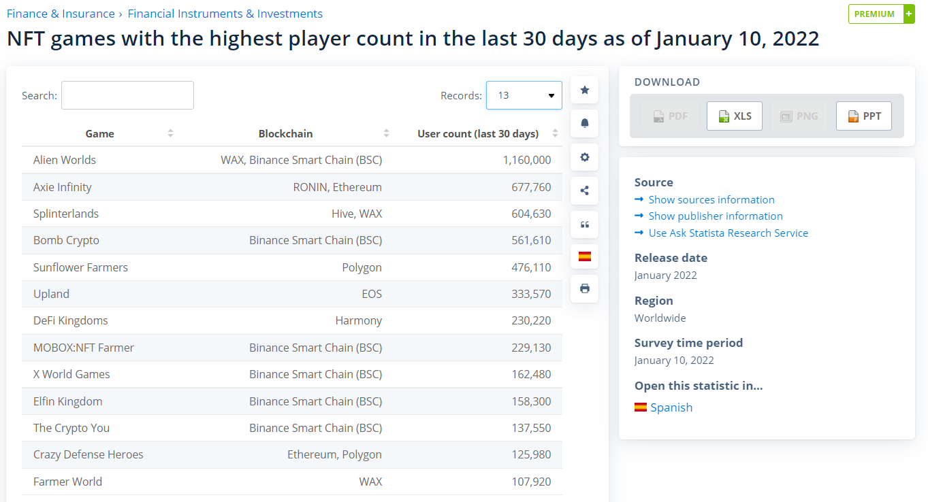
Task: Open the Records dropdown showing 13
Action: [524, 95]
